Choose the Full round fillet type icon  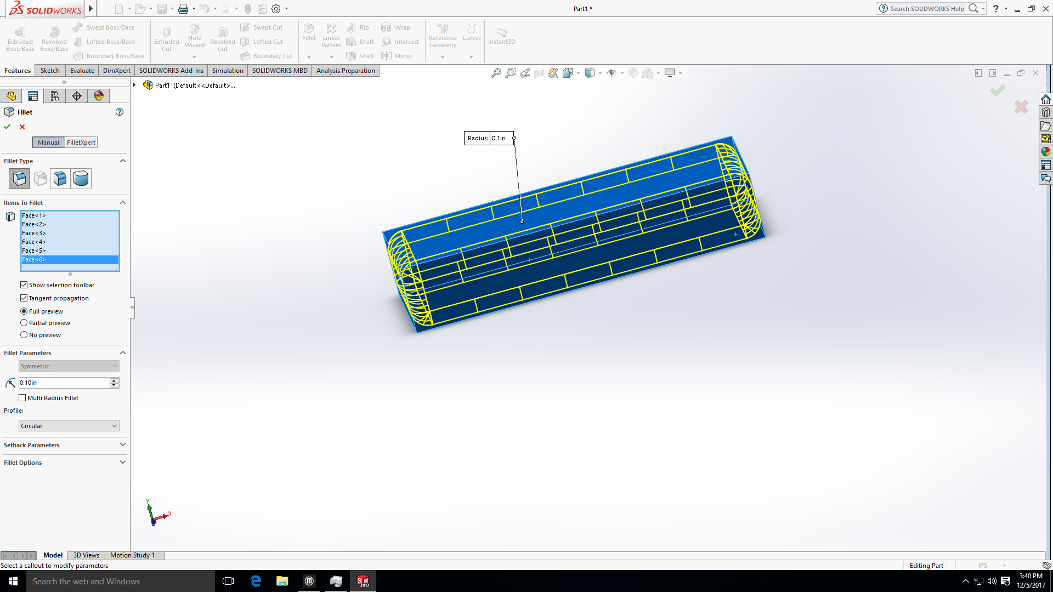[x=81, y=178]
